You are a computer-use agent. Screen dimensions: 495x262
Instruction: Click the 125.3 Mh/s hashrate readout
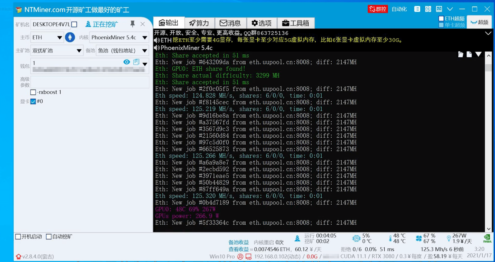(434, 249)
